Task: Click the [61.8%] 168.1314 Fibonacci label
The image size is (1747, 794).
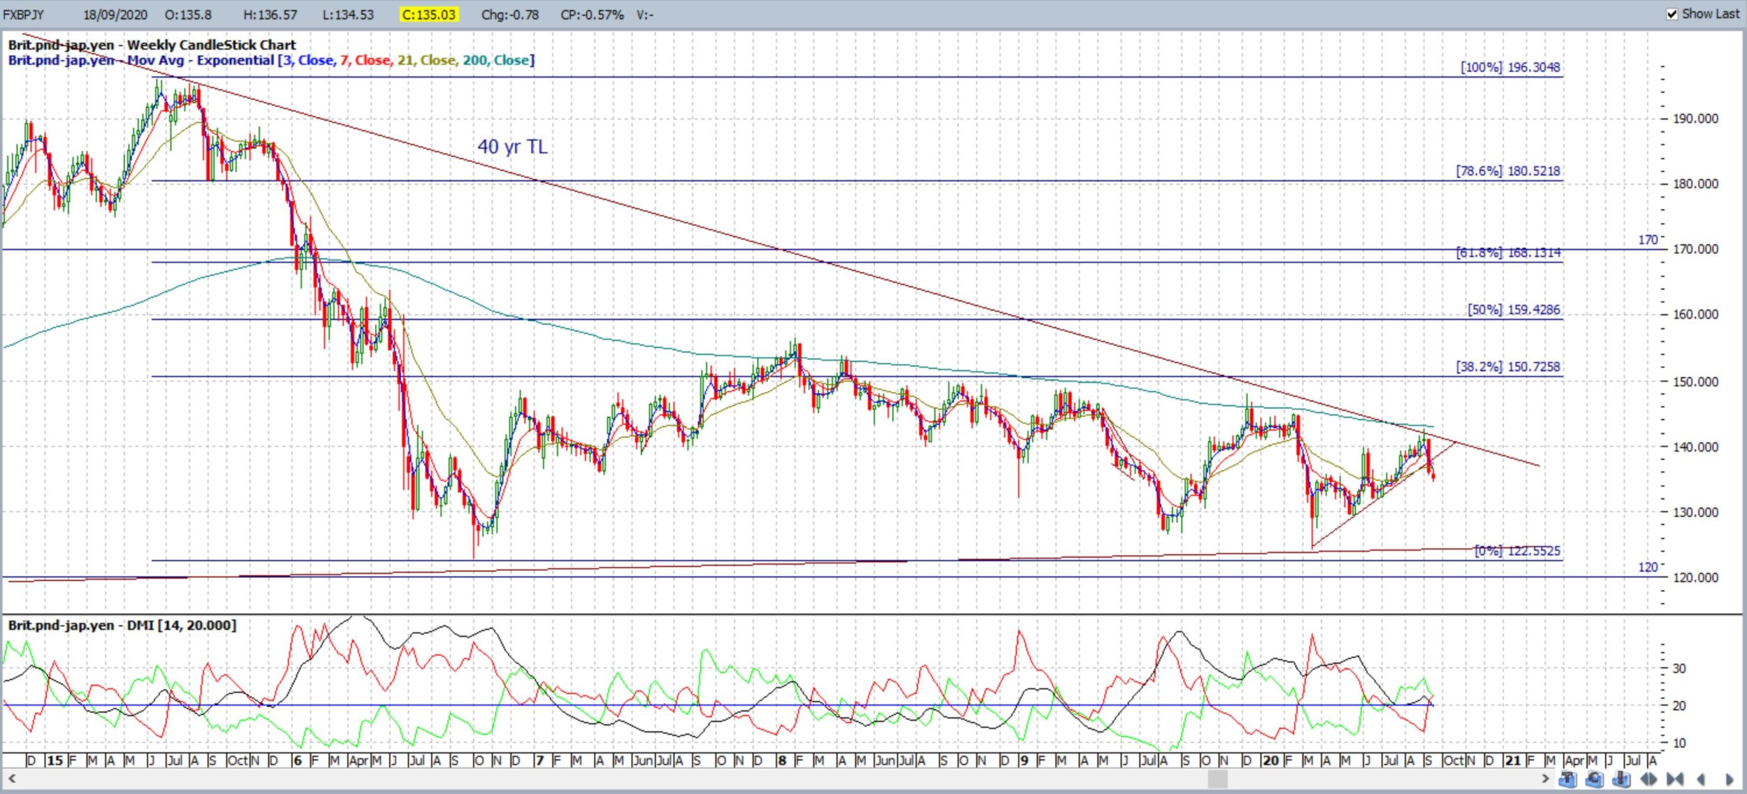Action: click(x=1508, y=252)
